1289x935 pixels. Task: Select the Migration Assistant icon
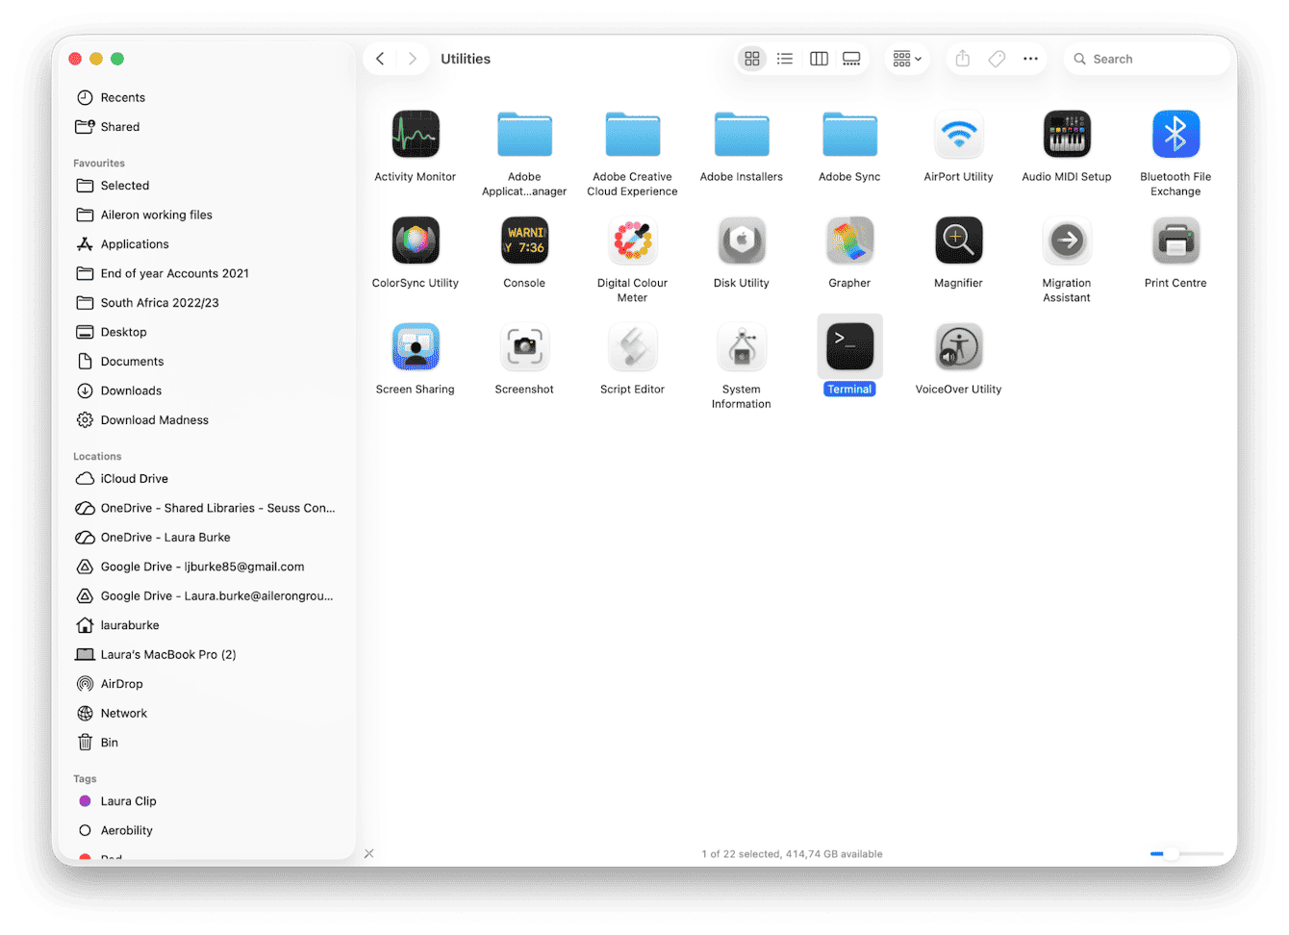pos(1067,240)
